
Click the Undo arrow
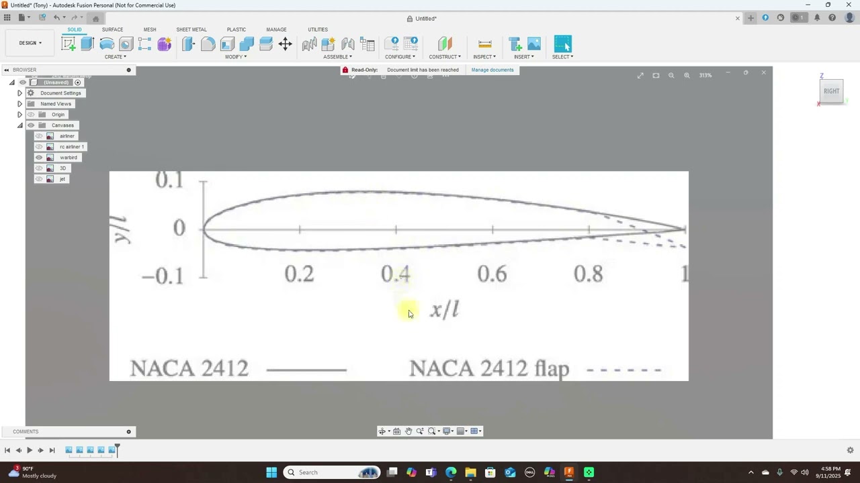pyautogui.click(x=56, y=18)
